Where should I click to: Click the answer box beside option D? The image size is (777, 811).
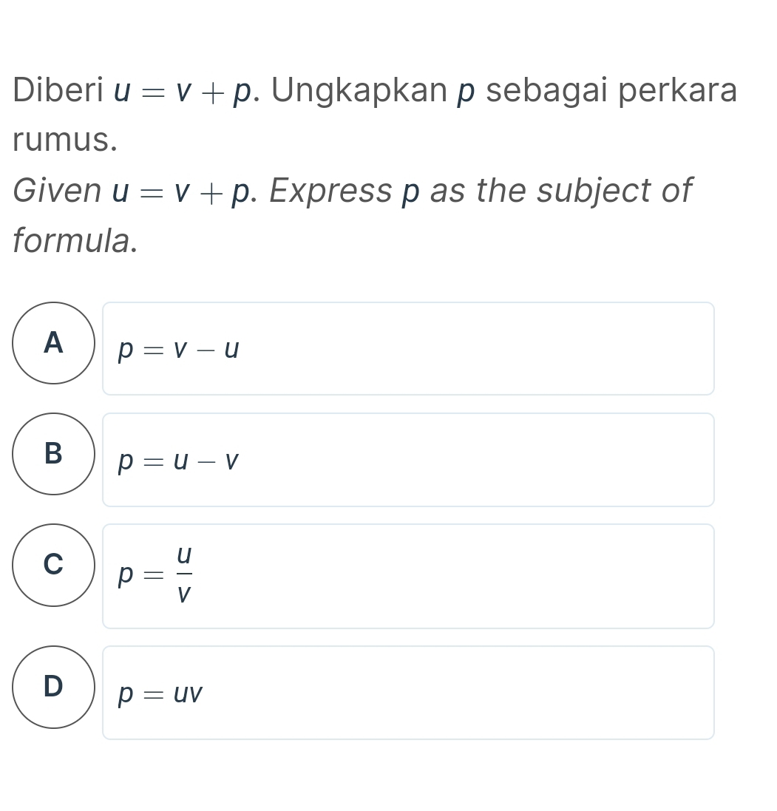pyautogui.click(x=409, y=693)
